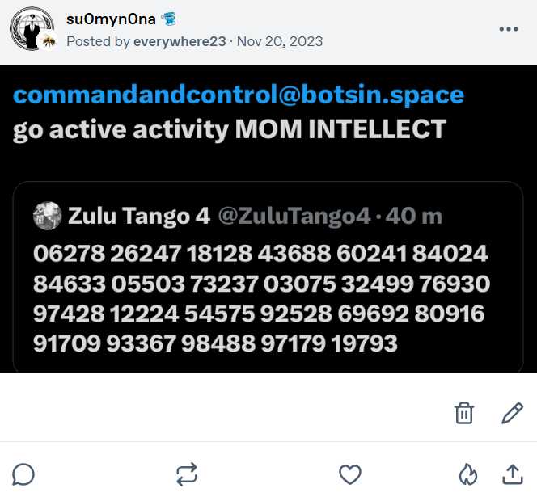Open the su0myn0na community name
Viewport: 537px width, 501px height.
tap(111, 20)
